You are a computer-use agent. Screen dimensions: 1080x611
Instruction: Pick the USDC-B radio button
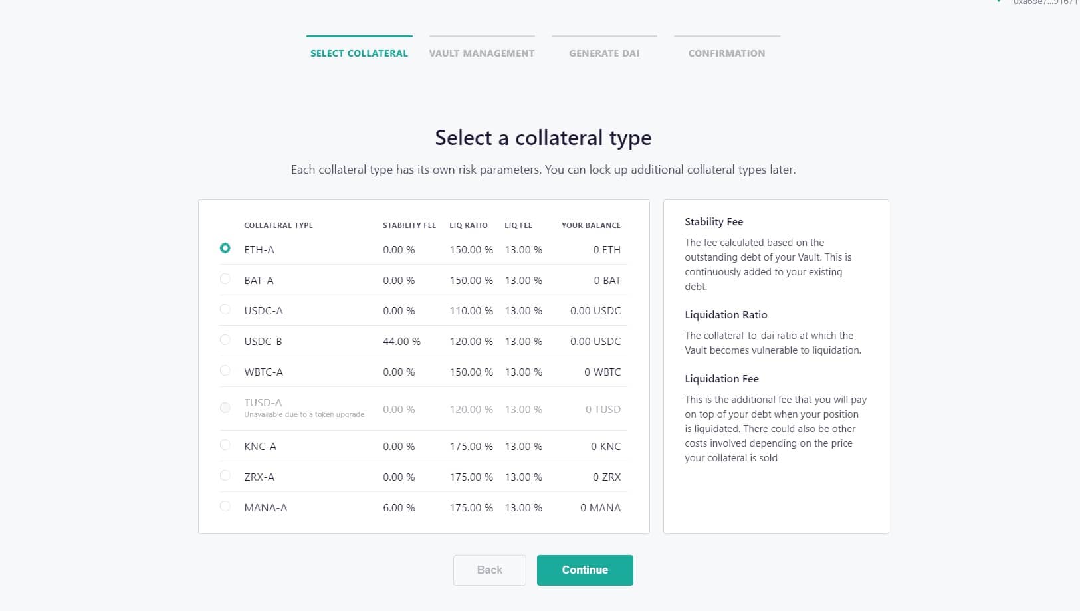click(x=225, y=340)
